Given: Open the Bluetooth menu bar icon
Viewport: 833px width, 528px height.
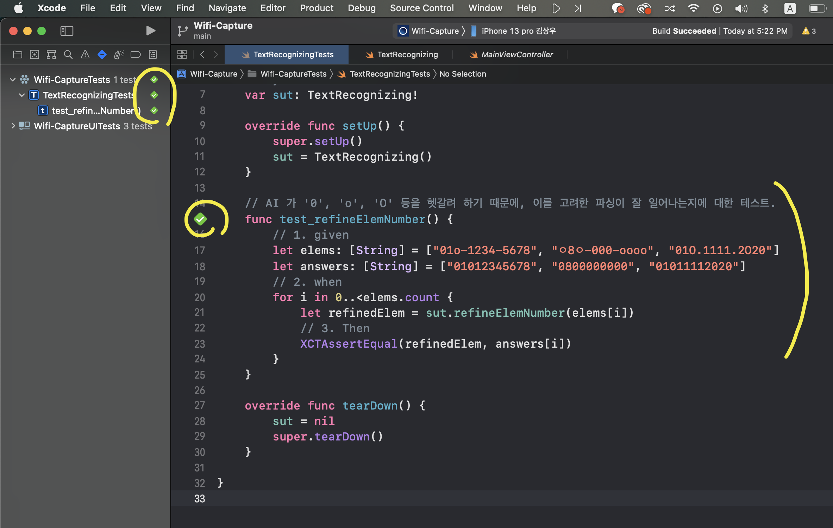Looking at the screenshot, I should coord(765,8).
